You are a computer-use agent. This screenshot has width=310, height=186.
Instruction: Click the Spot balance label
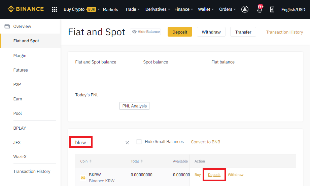point(156,62)
